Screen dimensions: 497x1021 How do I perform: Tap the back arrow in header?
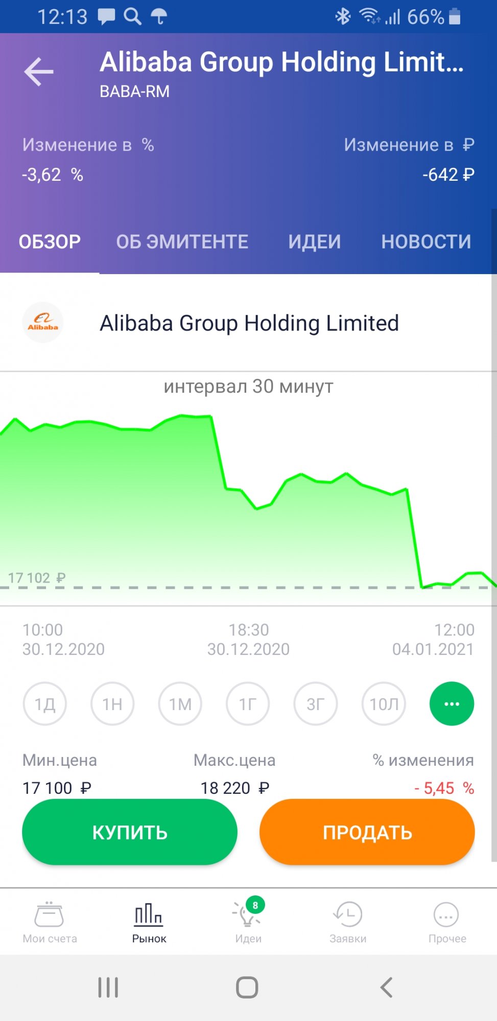pos(39,71)
